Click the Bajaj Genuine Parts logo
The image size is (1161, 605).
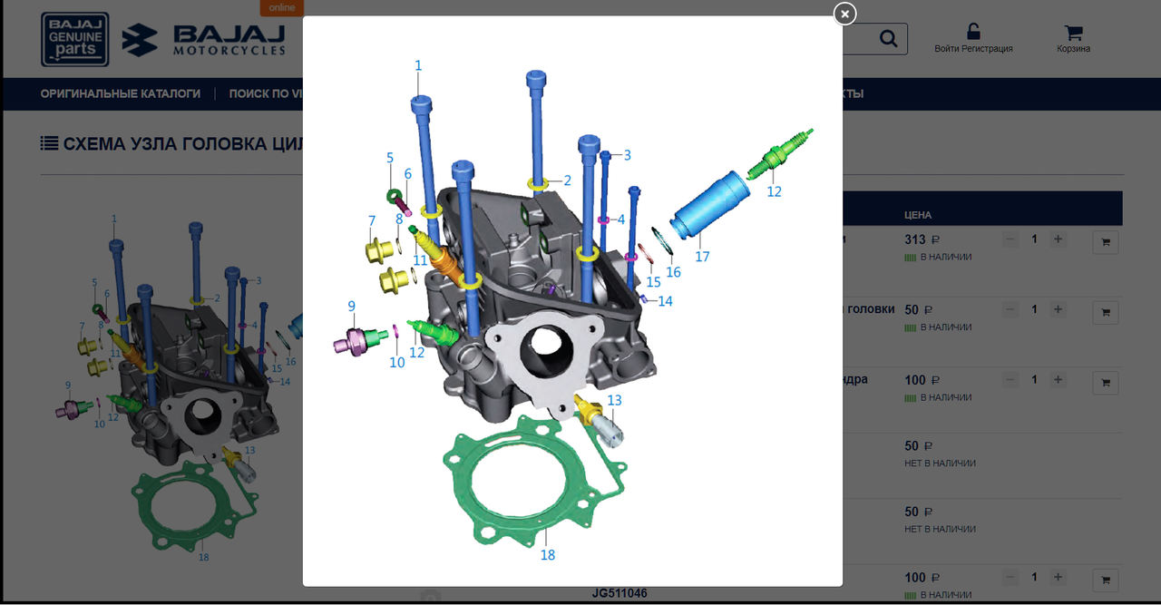75,39
